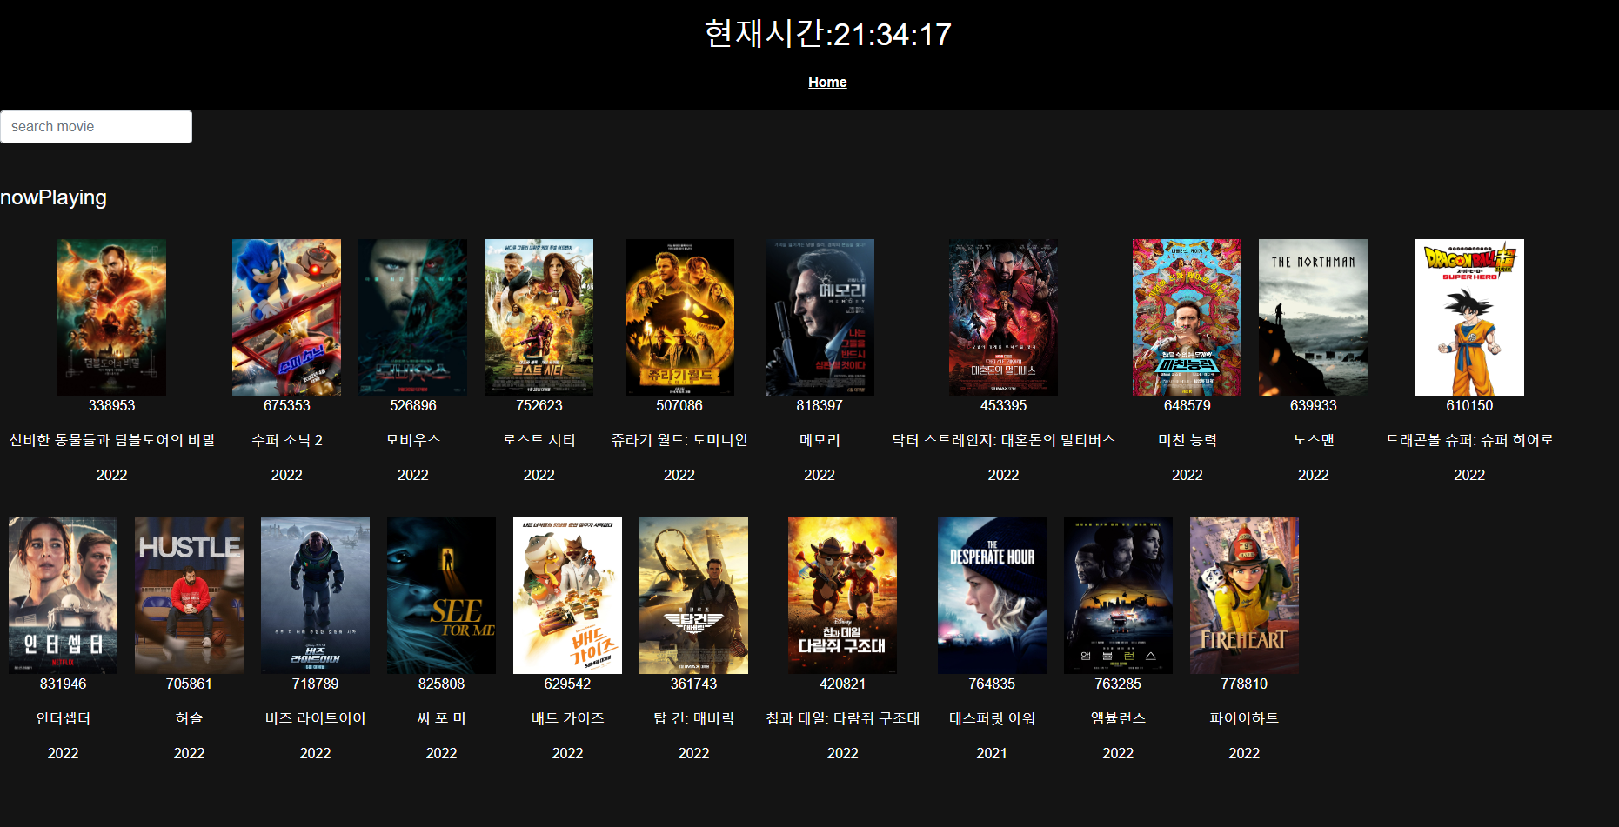Click the nowPlaying section heading

tap(53, 197)
